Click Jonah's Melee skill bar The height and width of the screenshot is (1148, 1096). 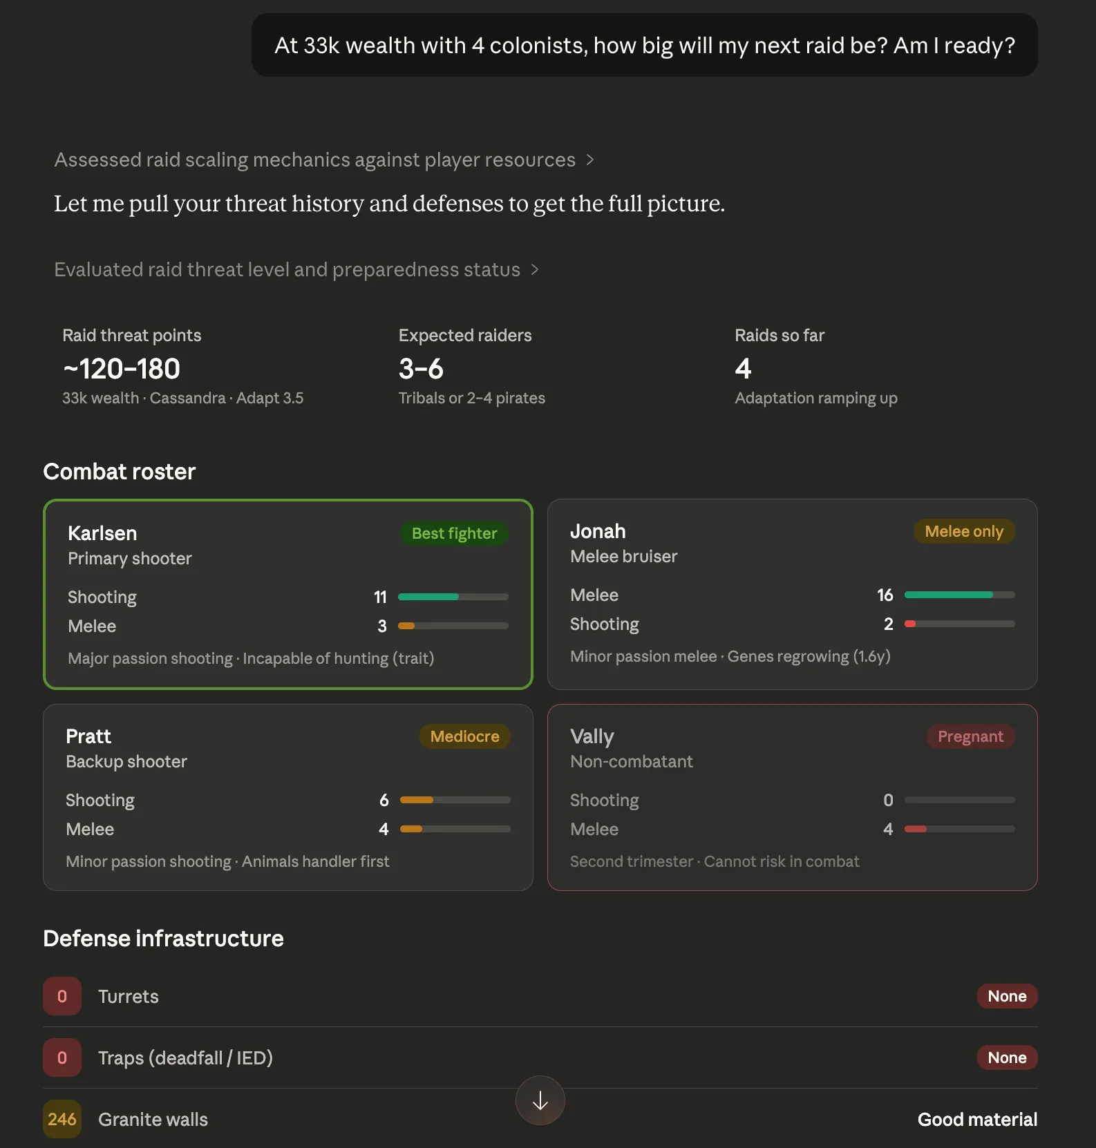959,595
